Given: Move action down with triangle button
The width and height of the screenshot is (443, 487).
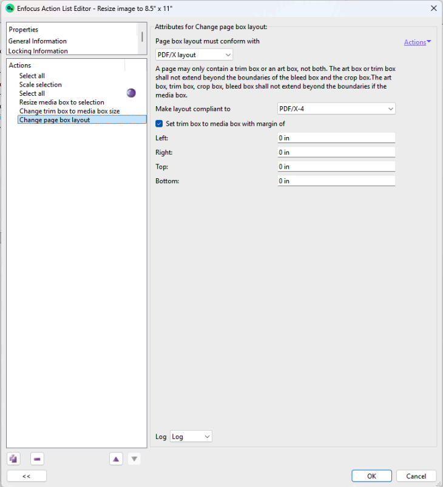Looking at the screenshot, I should pos(134,458).
